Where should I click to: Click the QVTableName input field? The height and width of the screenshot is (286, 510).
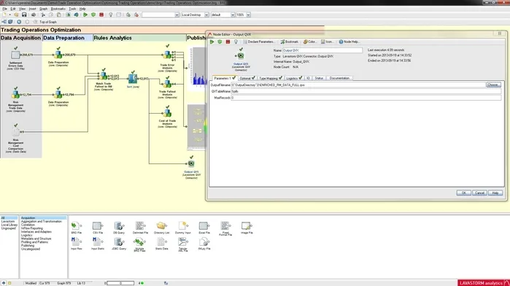pyautogui.click(x=366, y=91)
